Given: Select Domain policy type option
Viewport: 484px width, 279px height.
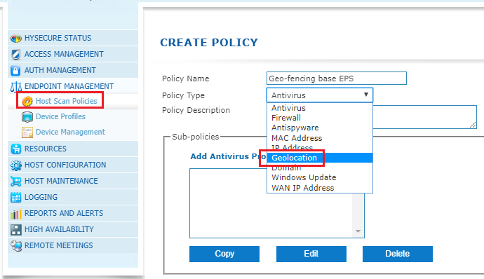Looking at the screenshot, I should [320, 168].
